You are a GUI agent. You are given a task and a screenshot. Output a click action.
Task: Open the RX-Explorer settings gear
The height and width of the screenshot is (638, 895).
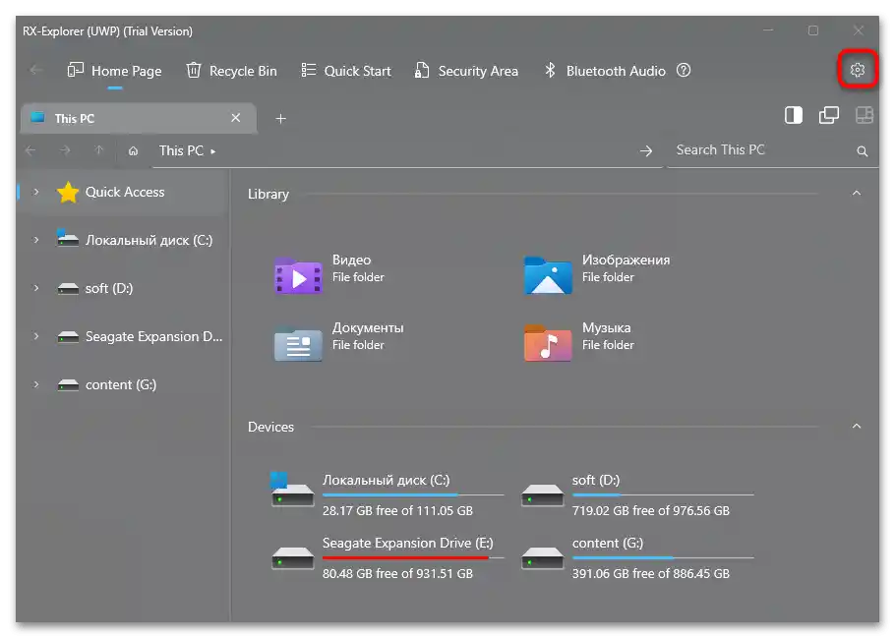click(x=857, y=70)
